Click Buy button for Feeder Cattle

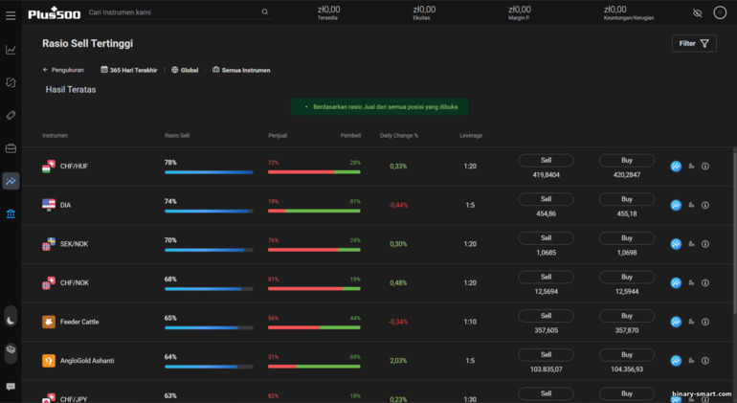pos(627,316)
